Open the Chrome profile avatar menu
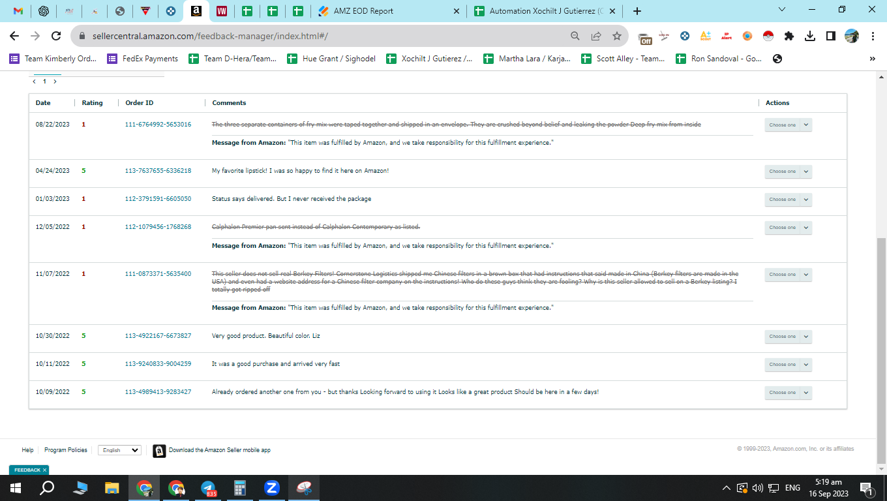Image resolution: width=887 pixels, height=501 pixels. (x=851, y=37)
